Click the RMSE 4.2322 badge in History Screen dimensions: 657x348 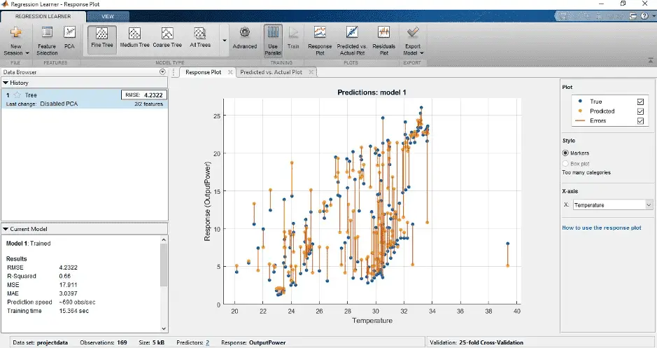(143, 95)
